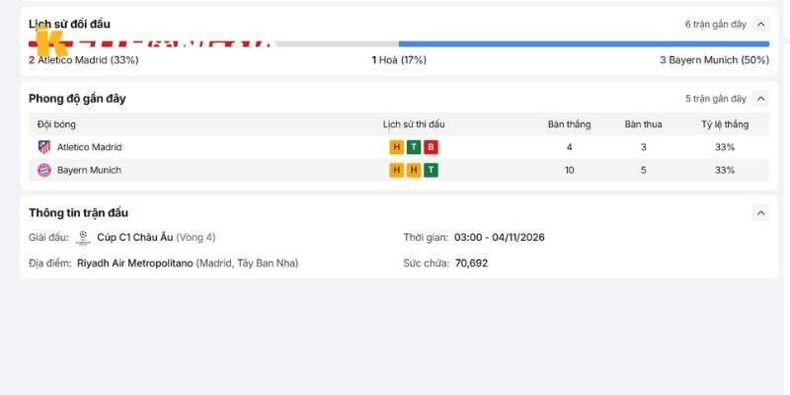Click the grey draw segment of head-to-head bar
790x395 pixels.
[x=337, y=43]
